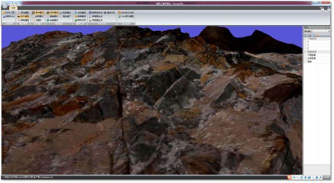This screenshot has width=334, height=183.
Task: Click the Alphabetical sort icon in properties toolbar
Action: point(310,35)
